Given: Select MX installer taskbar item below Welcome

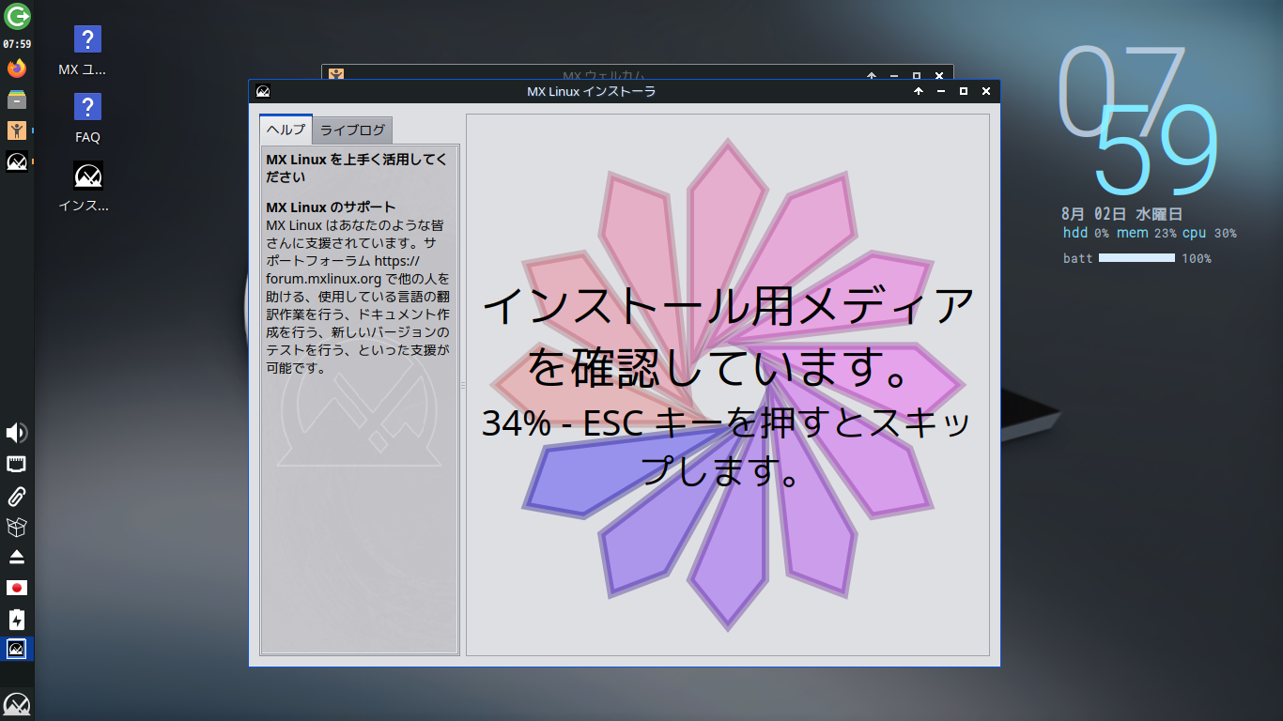Looking at the screenshot, I should tap(17, 161).
